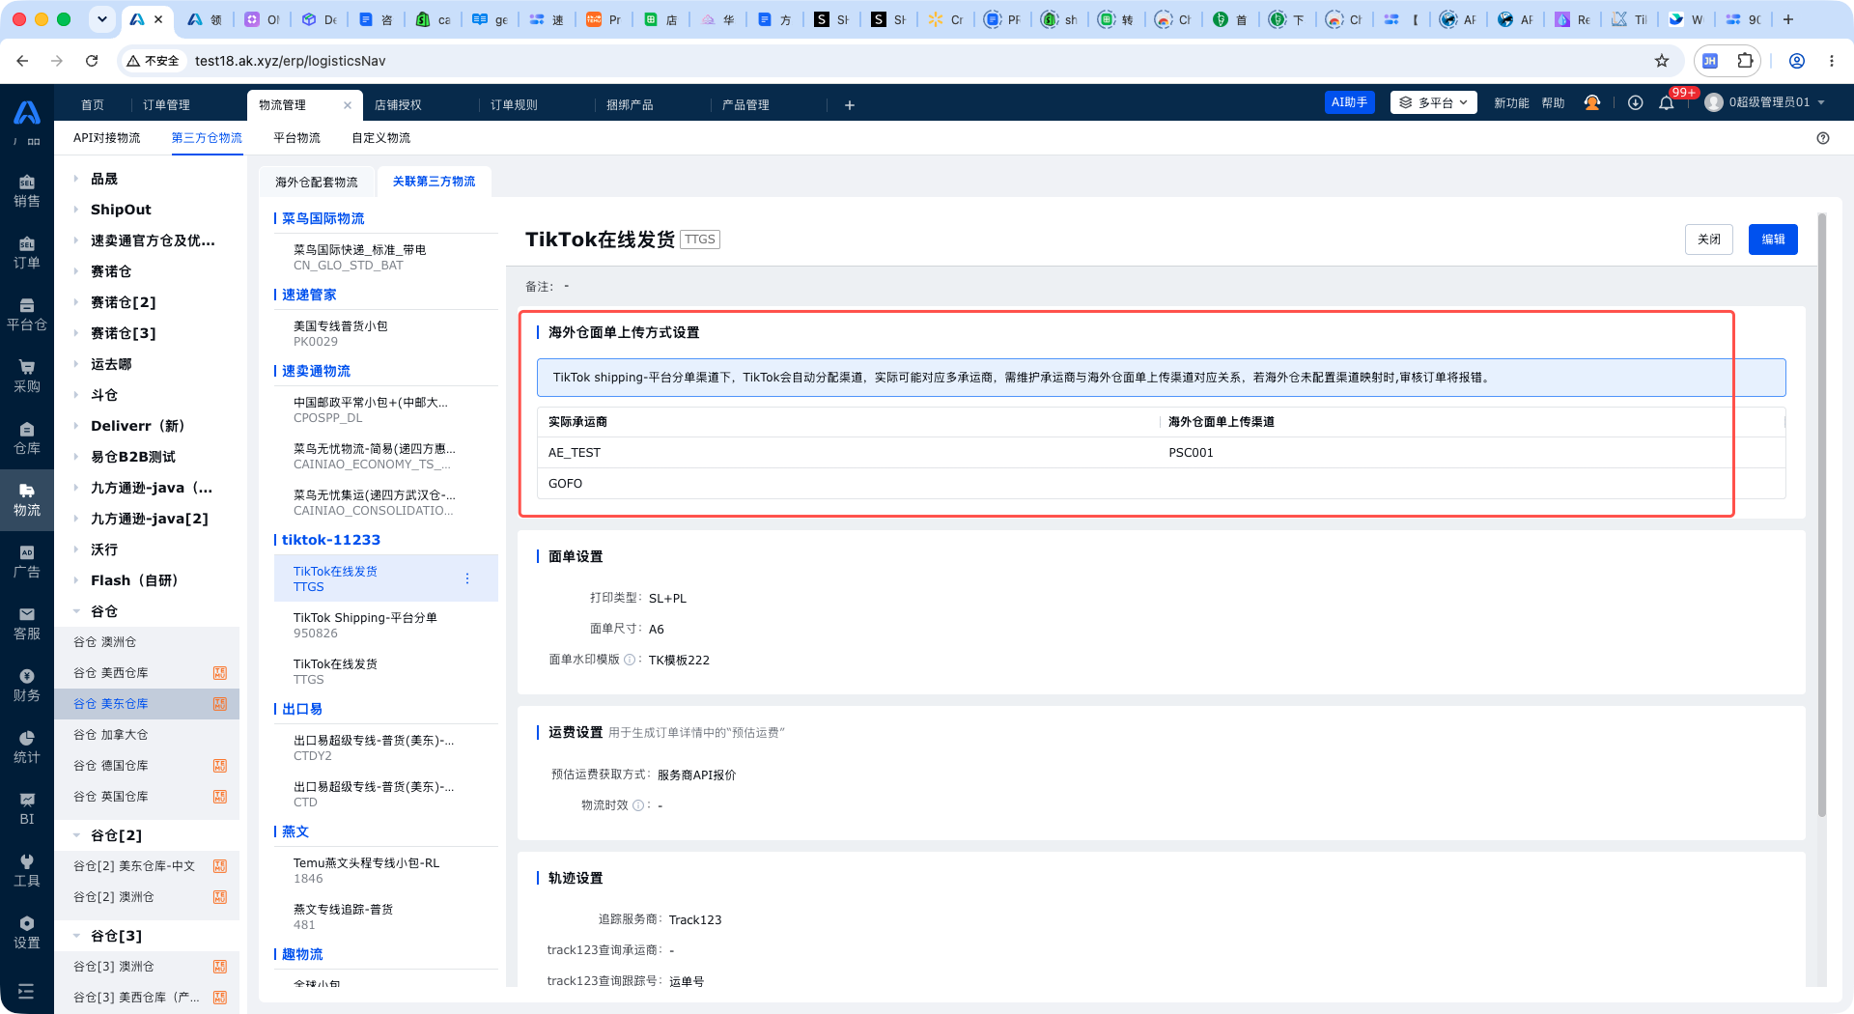Expand the 斗仓 tree node
The width and height of the screenshot is (1854, 1014).
[x=76, y=395]
